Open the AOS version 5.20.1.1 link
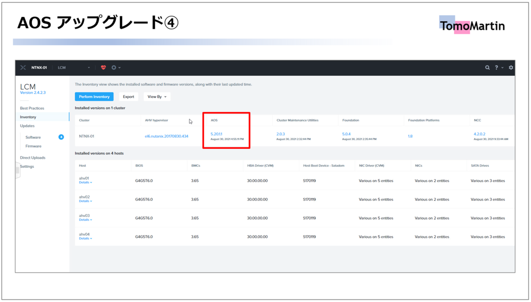The height and width of the screenshot is (302, 531). coord(216,134)
